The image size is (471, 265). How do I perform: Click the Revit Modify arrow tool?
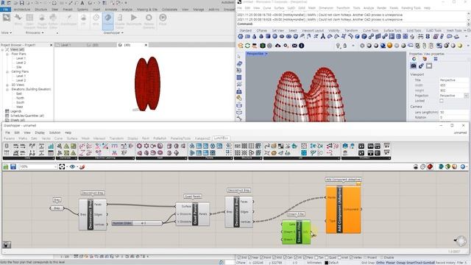(x=7, y=18)
